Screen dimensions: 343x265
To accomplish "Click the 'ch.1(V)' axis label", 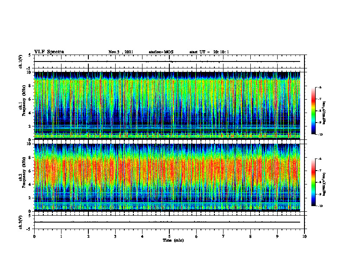I will (x=20, y=61).
